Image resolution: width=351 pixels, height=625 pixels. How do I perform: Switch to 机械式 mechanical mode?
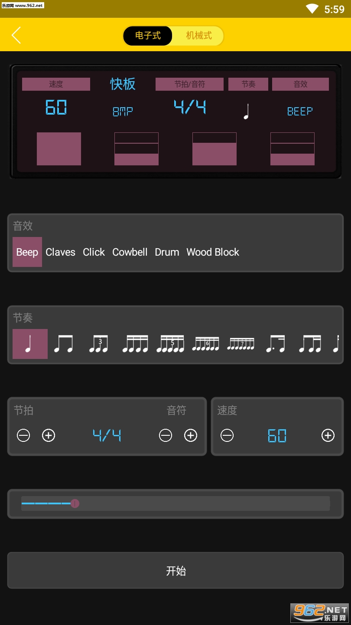pos(199,36)
